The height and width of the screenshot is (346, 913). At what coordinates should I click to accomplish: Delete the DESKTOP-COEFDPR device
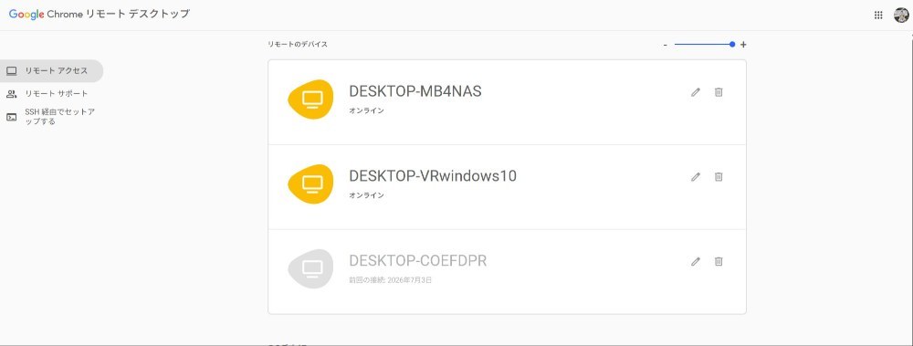click(x=719, y=261)
